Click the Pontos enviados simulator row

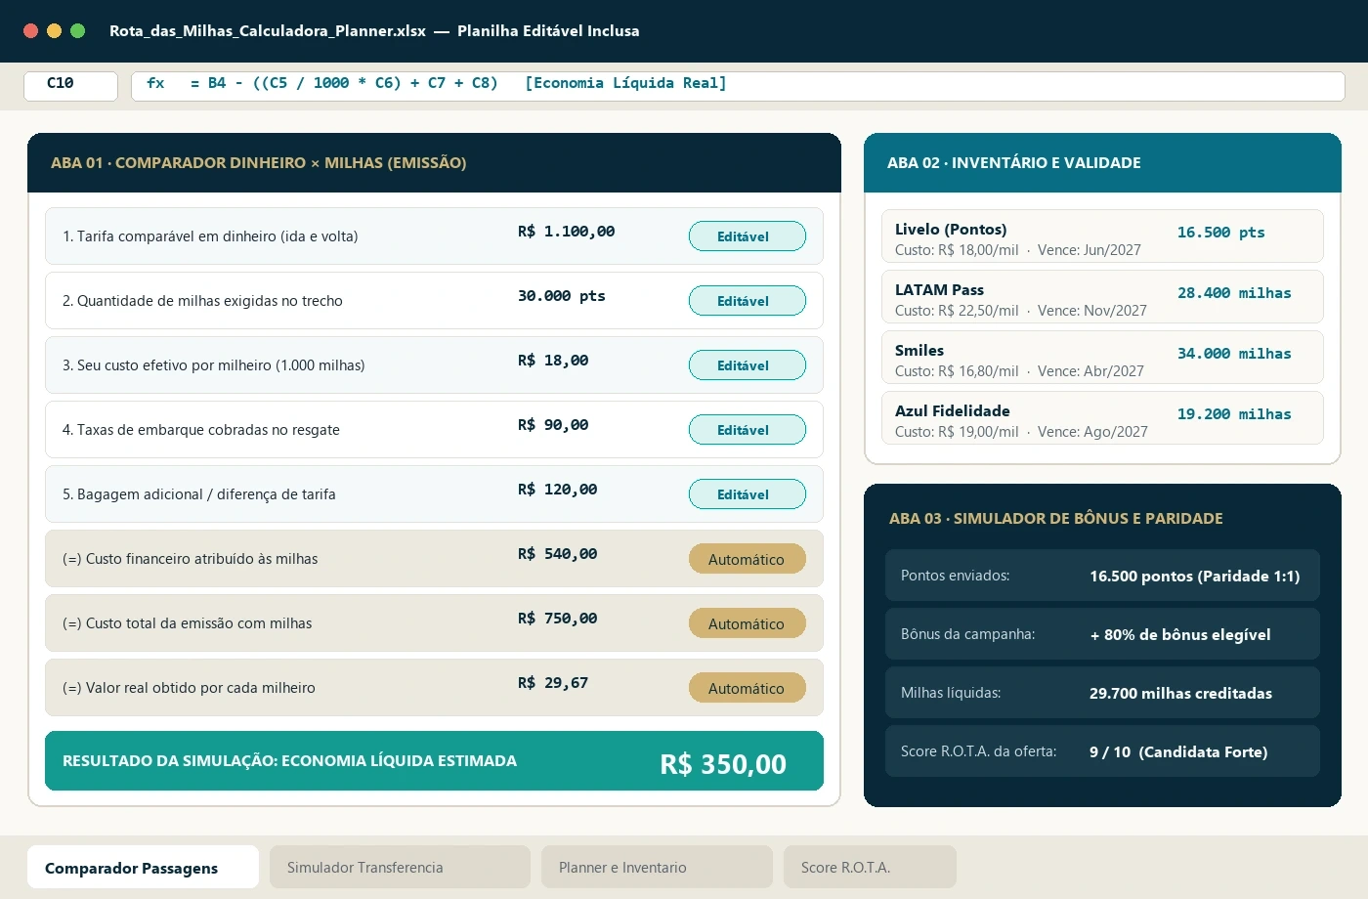tap(1102, 576)
